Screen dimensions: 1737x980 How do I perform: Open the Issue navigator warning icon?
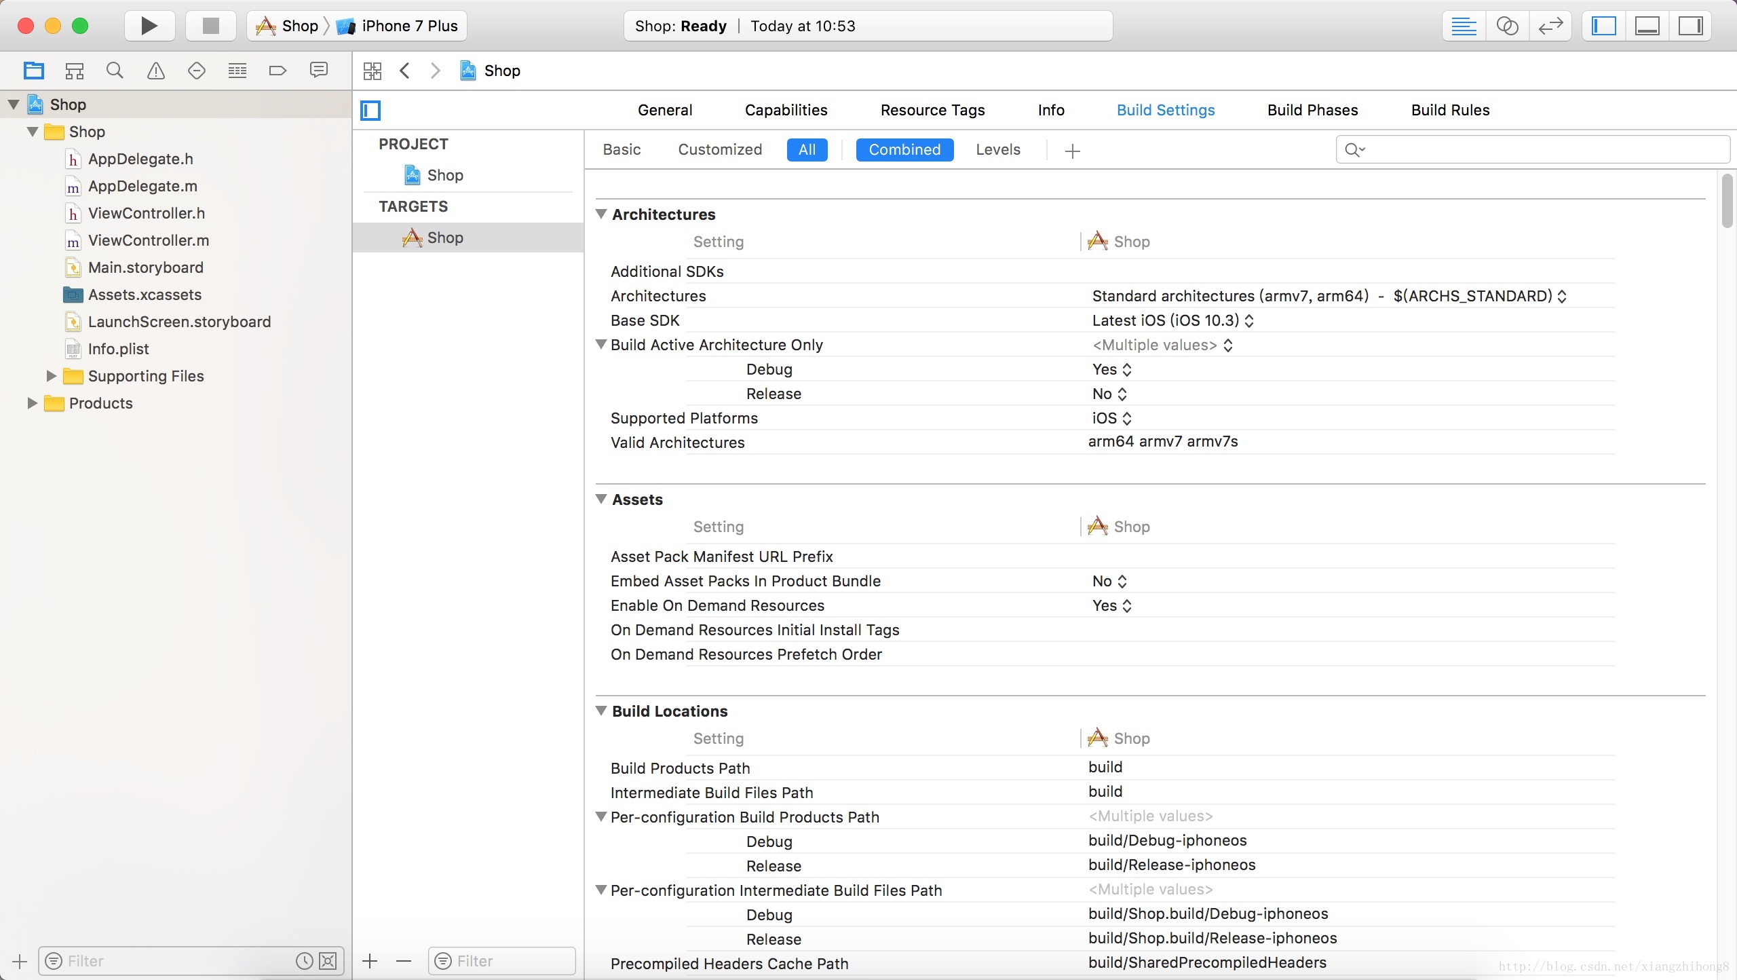click(156, 71)
